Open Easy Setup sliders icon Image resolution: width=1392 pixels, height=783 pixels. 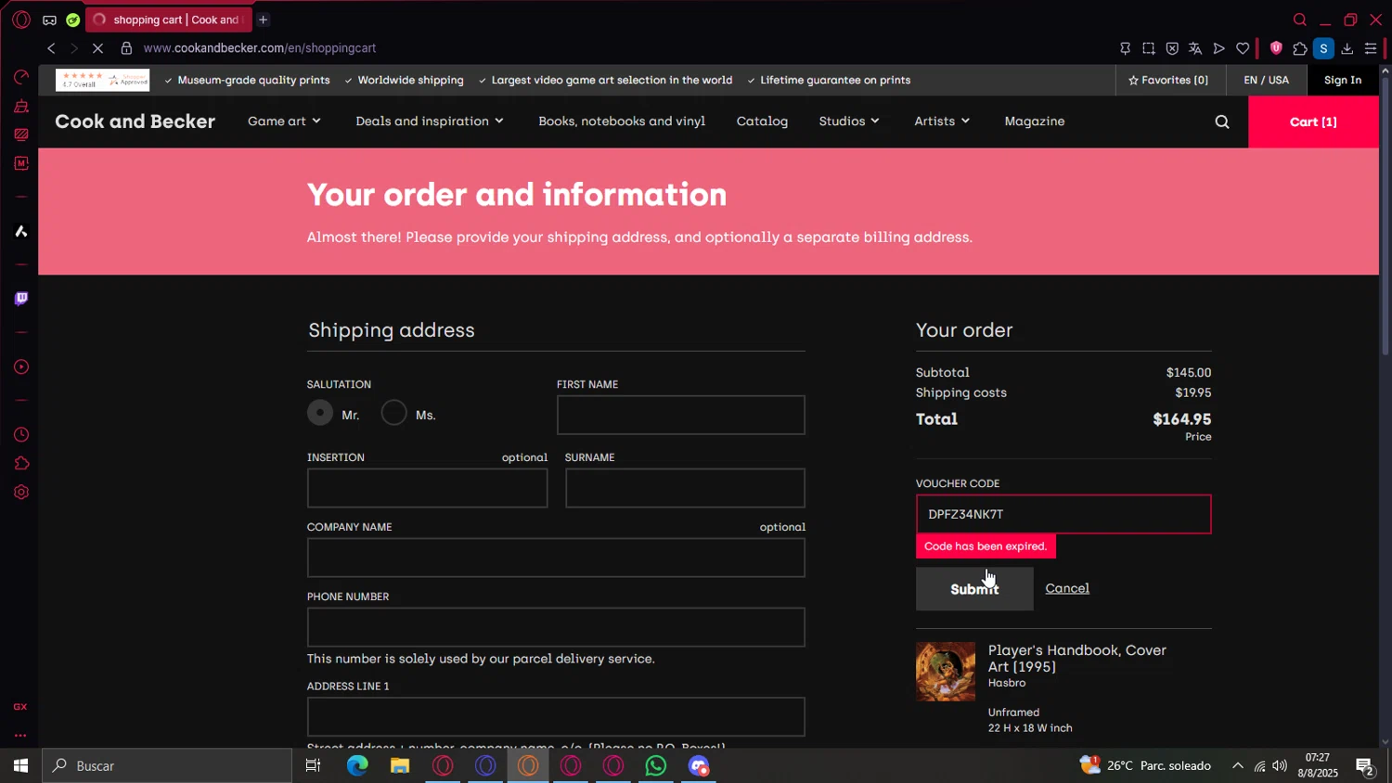coord(1371,48)
